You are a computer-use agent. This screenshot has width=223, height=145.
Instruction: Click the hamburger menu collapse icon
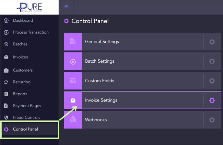point(66,7)
